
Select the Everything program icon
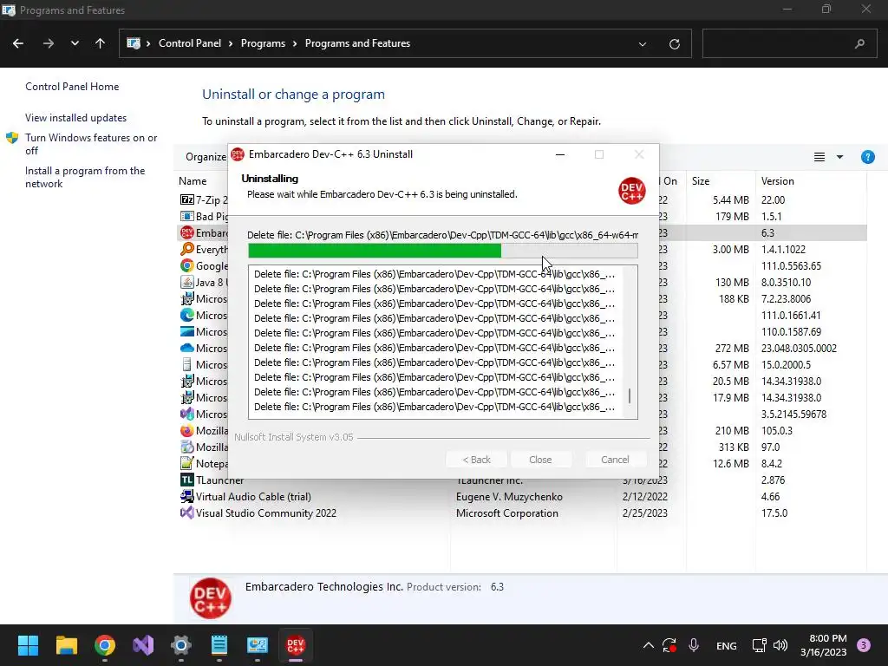coord(187,249)
